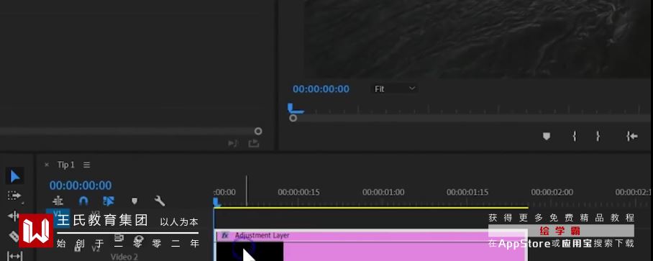Click Program monitor zoom scroll handle
Viewport: 653px width, 261px height.
point(293,118)
